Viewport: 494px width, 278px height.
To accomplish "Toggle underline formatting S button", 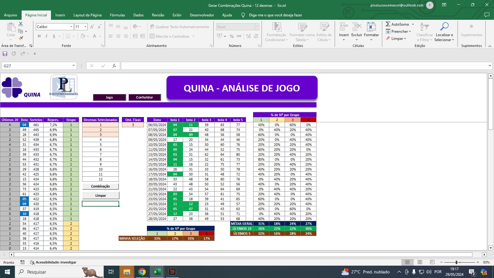I will (x=54, y=36).
